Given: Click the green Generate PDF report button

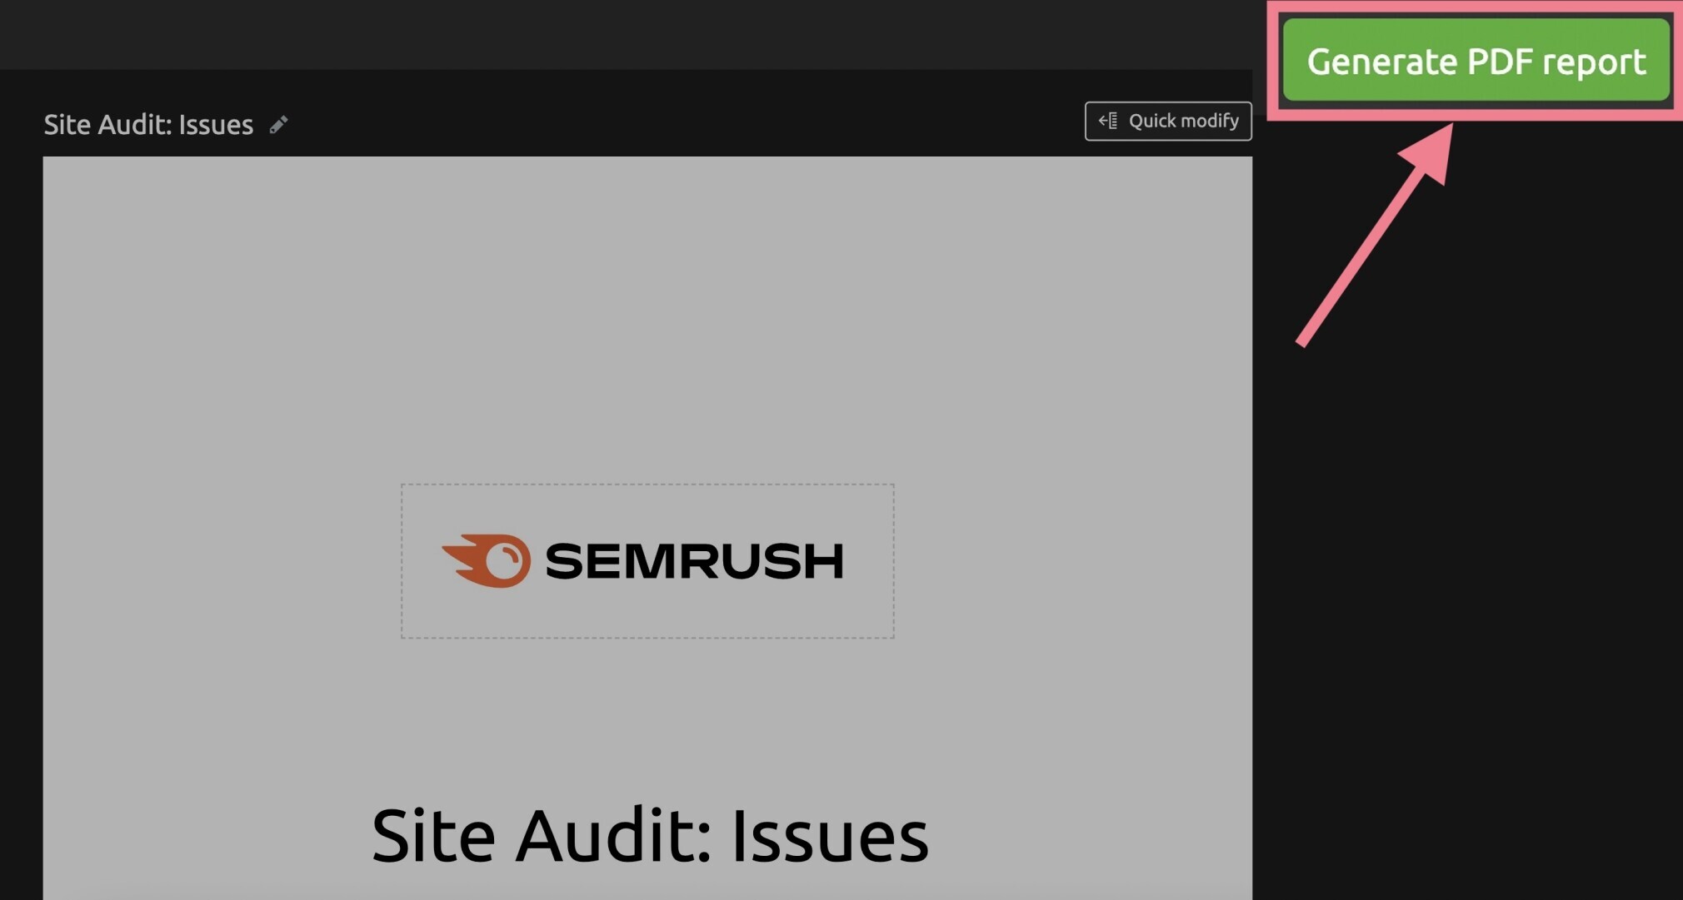Looking at the screenshot, I should (1476, 60).
